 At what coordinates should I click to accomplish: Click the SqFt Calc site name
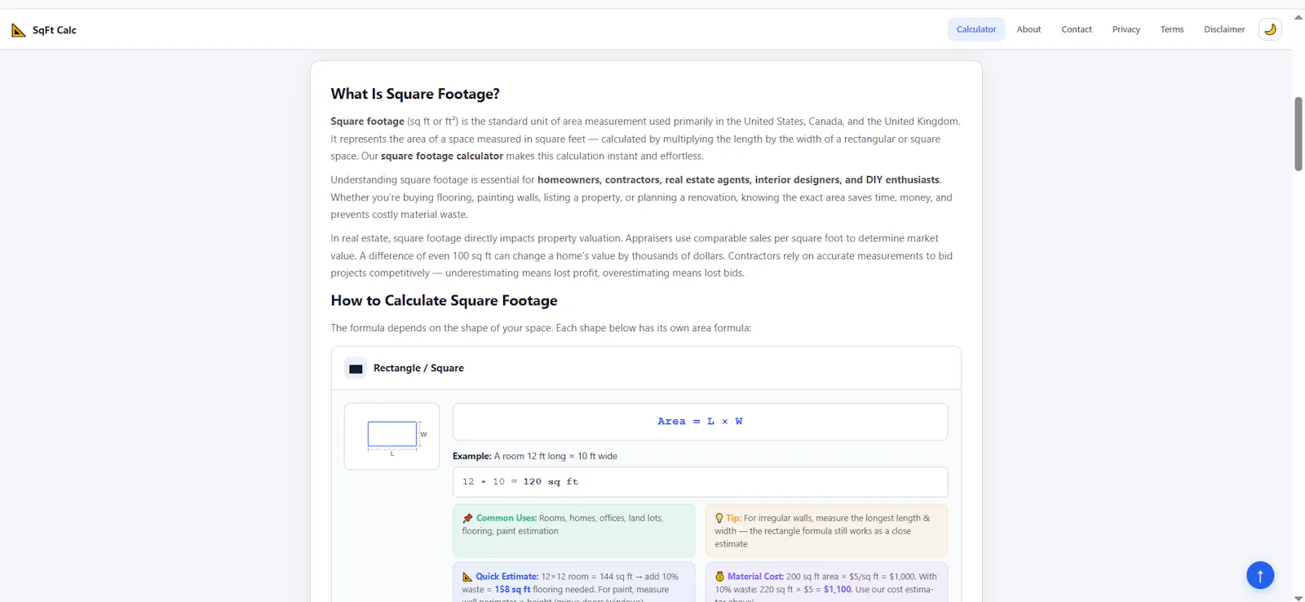[x=55, y=30]
